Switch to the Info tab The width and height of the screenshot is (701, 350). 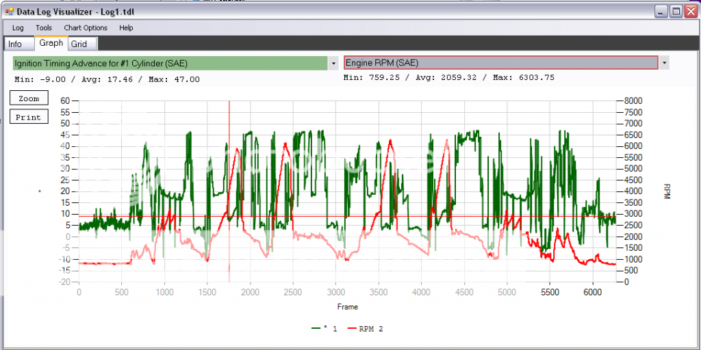click(x=15, y=44)
